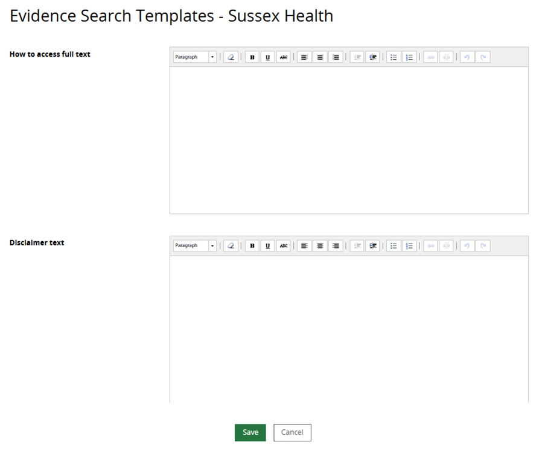Open Paragraph format dropdown in full text editor
Screen dimensions: 545x451
click(x=194, y=57)
